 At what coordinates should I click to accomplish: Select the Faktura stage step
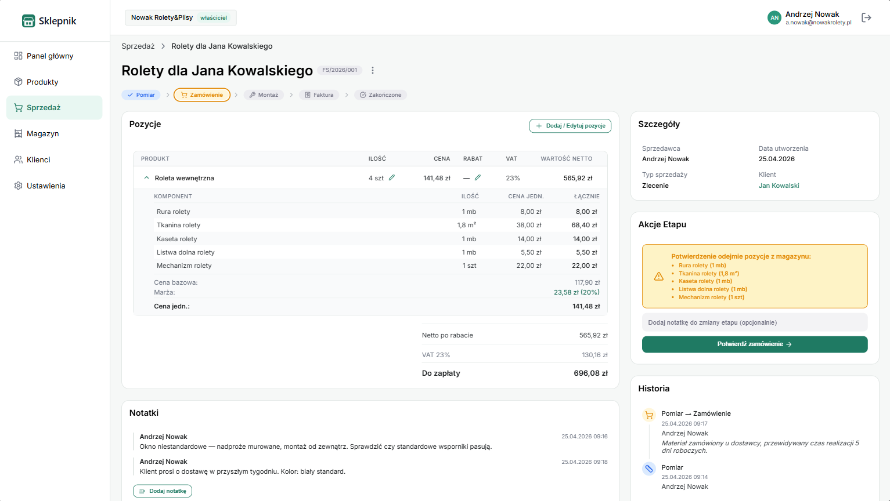319,95
